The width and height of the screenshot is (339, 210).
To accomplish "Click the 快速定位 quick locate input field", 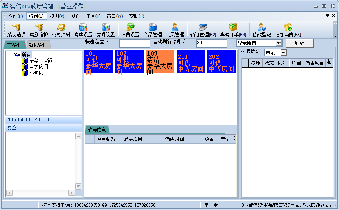I will point(135,43).
